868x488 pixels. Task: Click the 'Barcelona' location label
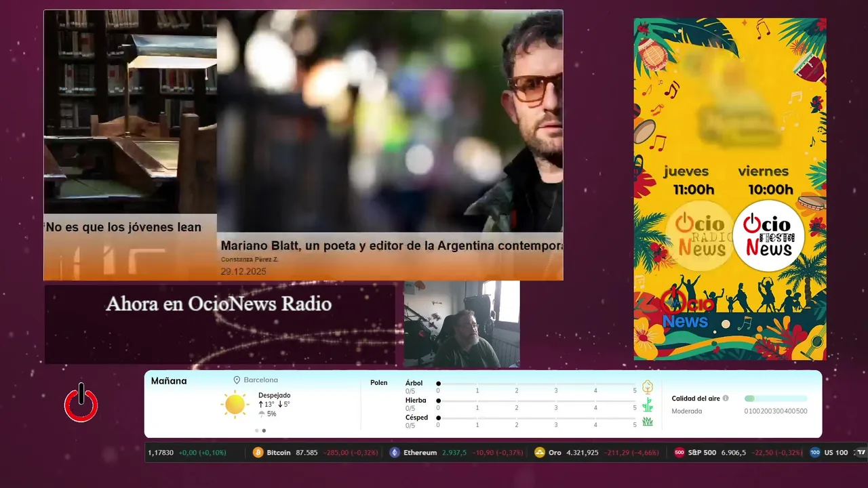[x=261, y=380]
